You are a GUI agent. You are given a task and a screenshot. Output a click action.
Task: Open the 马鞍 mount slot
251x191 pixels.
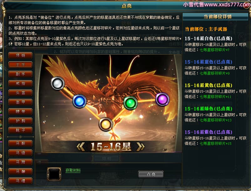(x=20, y=144)
